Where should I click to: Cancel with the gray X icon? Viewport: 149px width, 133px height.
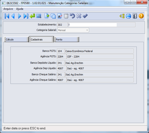click(79, 16)
